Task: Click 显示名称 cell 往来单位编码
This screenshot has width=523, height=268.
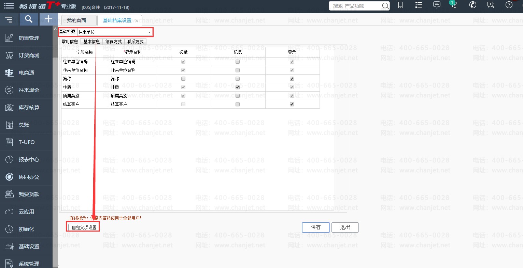Action: point(133,62)
